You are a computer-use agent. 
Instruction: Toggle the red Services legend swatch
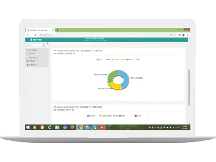coord(136,116)
